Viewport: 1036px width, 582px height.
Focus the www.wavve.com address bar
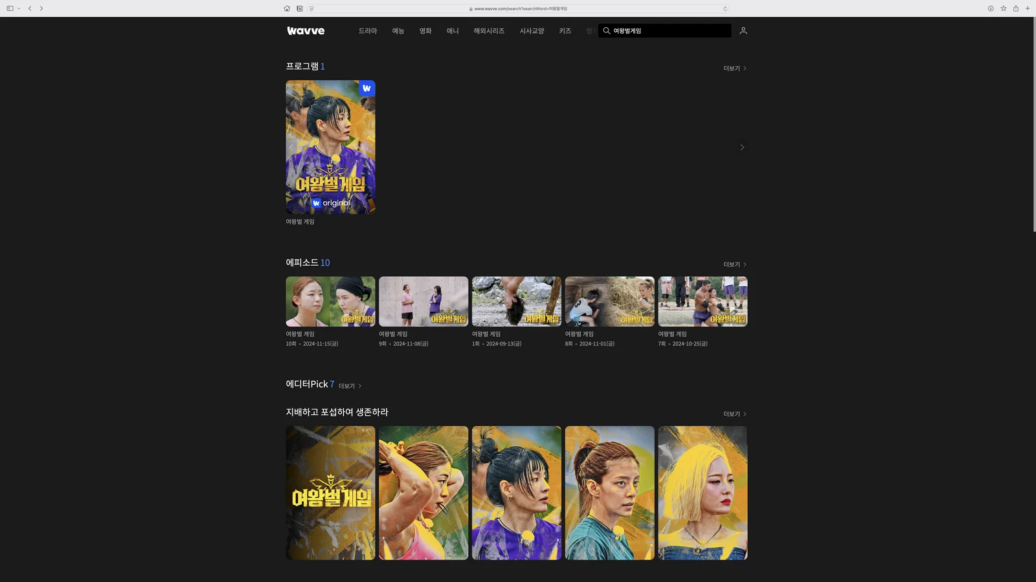[x=518, y=8]
